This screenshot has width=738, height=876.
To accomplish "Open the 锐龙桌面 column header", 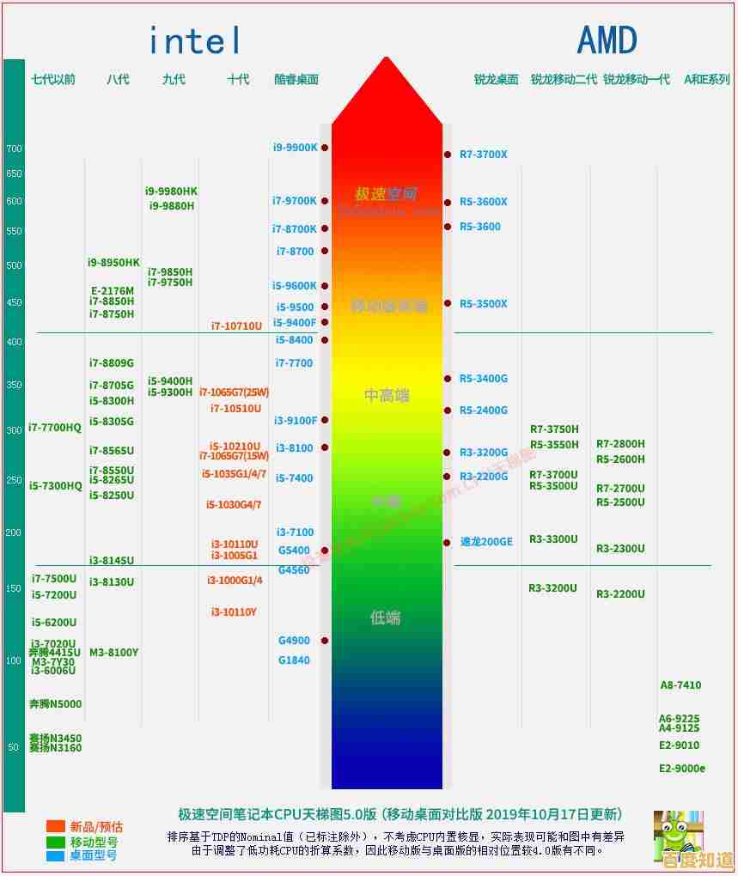I will coord(496,80).
